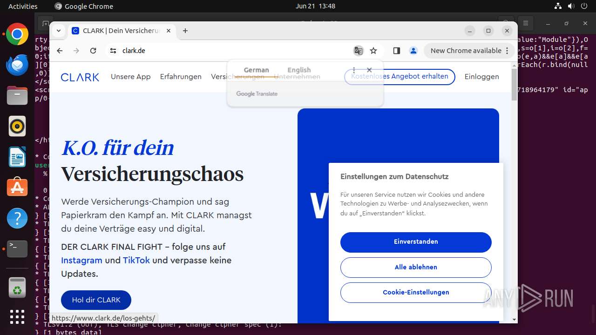Click the address bar URL clark.de
Image resolution: width=596 pixels, height=335 pixels.
coord(134,51)
